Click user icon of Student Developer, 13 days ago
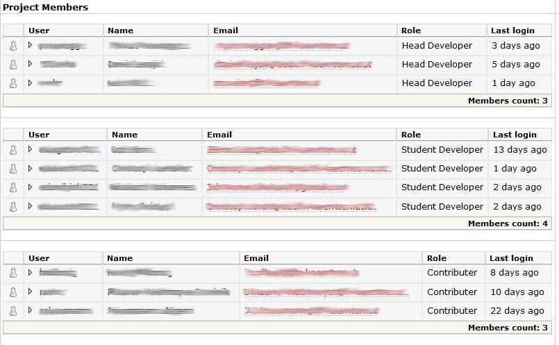 [13, 150]
